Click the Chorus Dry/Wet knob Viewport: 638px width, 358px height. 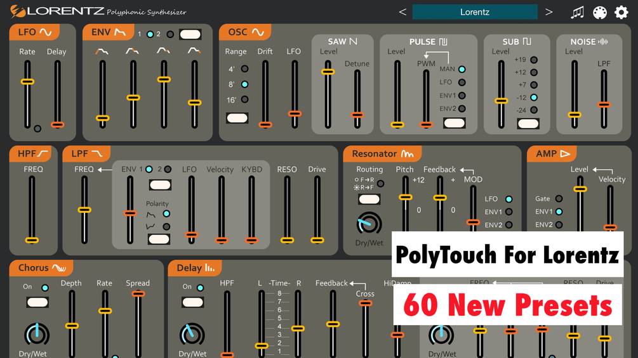pos(37,335)
